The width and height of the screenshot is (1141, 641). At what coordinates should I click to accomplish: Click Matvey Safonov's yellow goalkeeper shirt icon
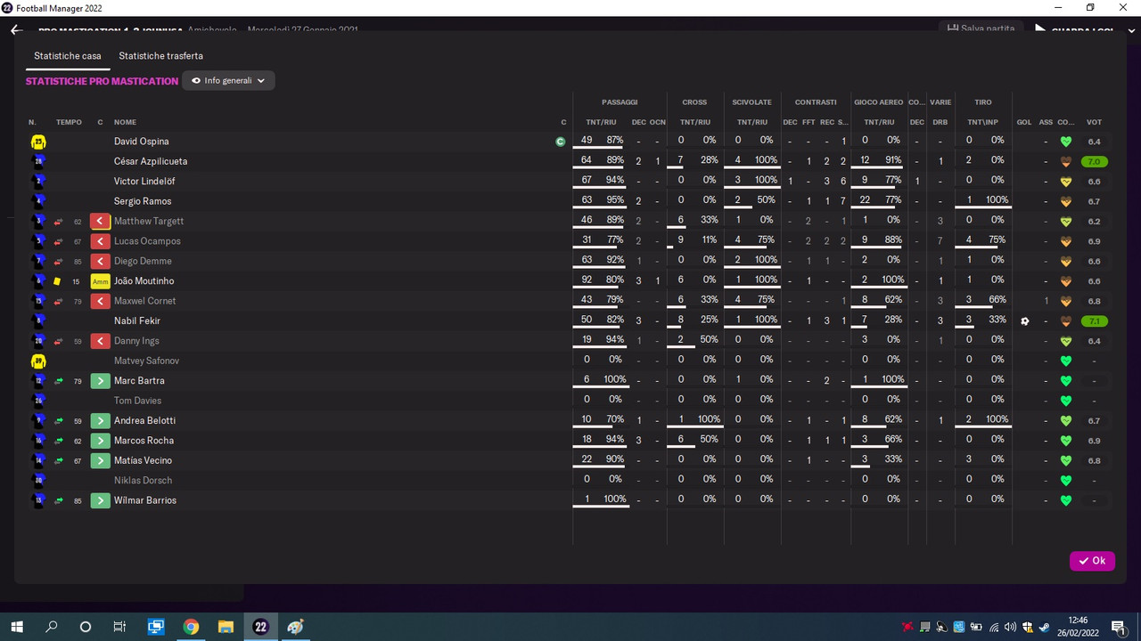pos(38,361)
